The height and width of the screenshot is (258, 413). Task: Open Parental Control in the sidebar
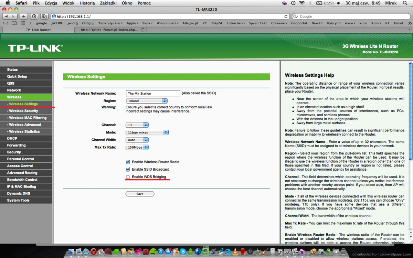26,159
